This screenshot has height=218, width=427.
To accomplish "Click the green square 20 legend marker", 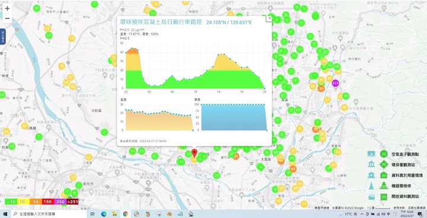I will (384, 197).
